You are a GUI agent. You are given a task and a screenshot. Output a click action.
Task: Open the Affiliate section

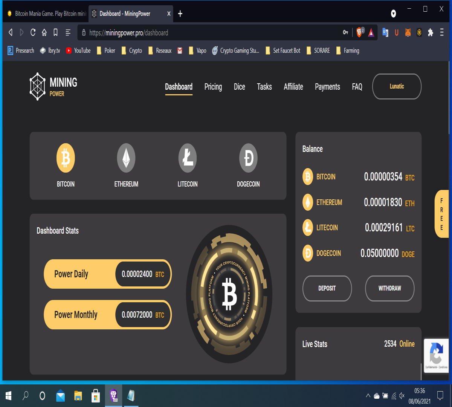point(293,87)
